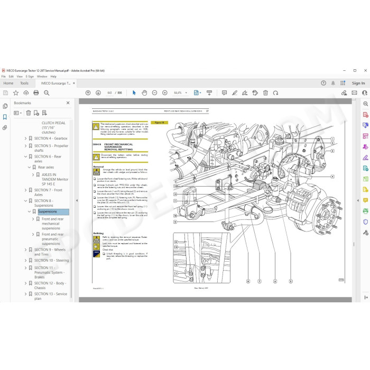Activate the Hand pan tool
Screen dimensions: 370x370
click(x=144, y=92)
